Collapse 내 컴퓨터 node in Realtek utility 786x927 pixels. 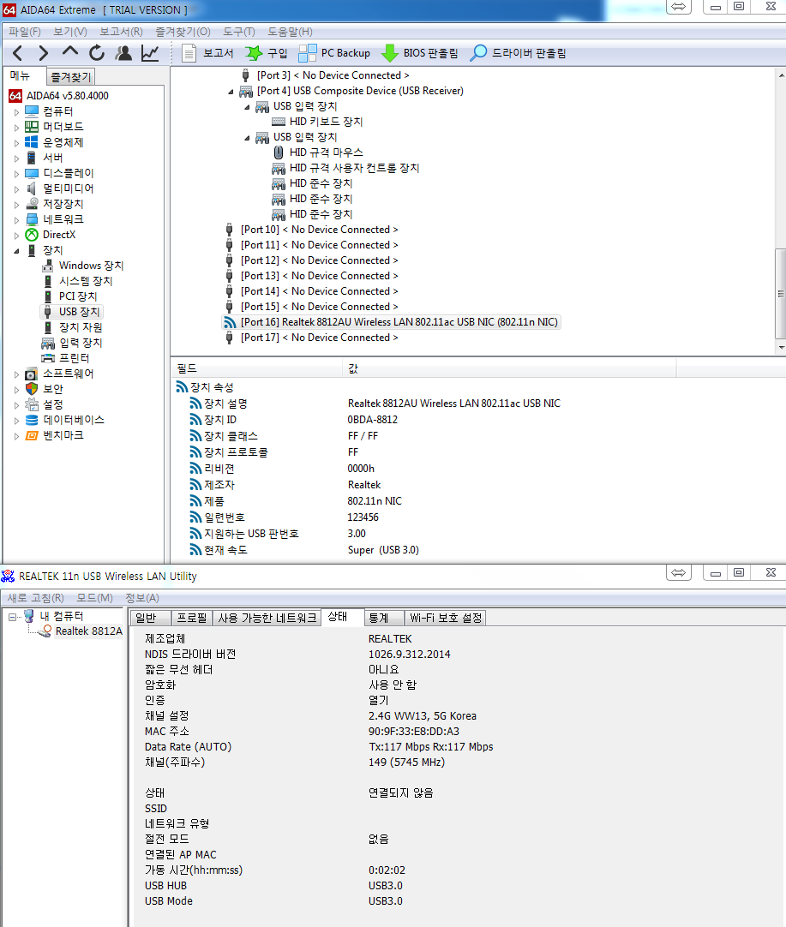click(x=12, y=617)
